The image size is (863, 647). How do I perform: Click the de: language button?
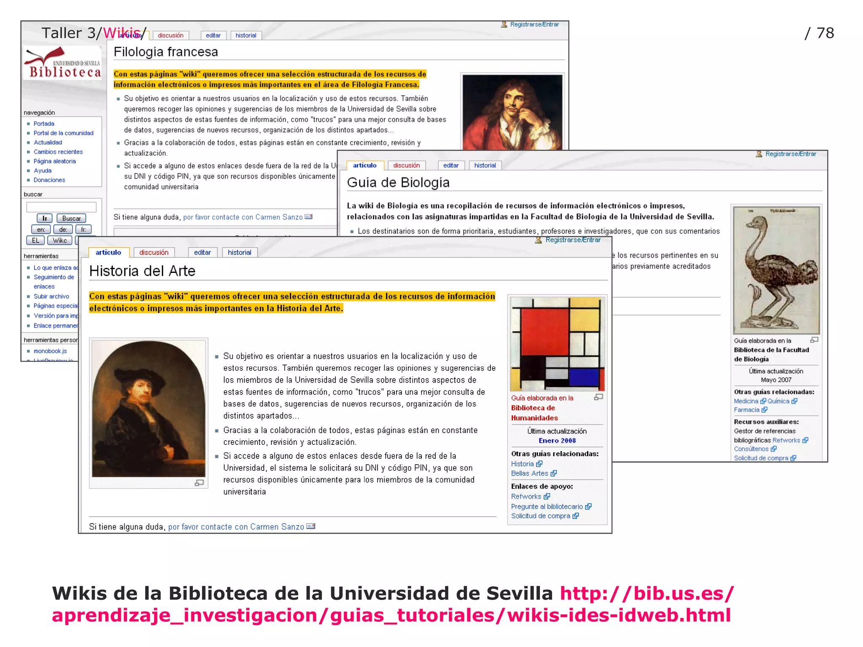[63, 229]
